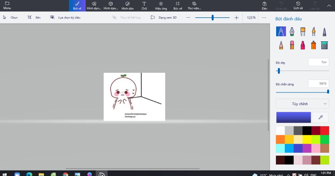Open the three-dot more options menu
The height and width of the screenshot is (176, 335).
coord(264,18)
